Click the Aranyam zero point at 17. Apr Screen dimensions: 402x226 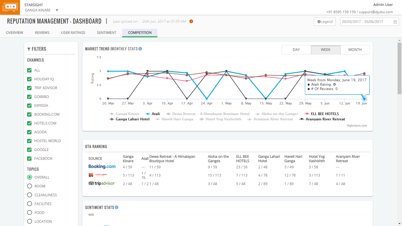[187, 99]
